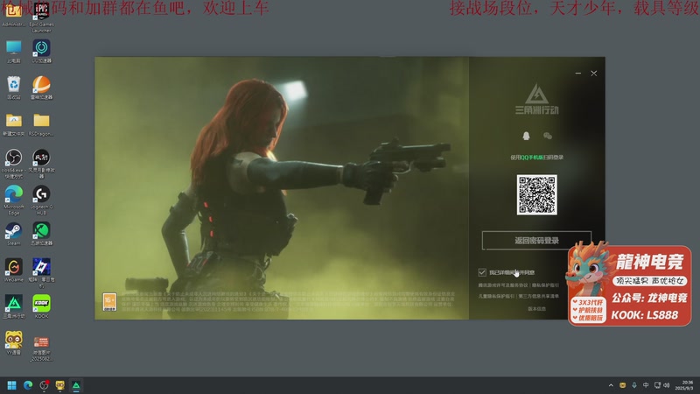
Task: Select the KOOK desktop icon
Action: click(41, 307)
